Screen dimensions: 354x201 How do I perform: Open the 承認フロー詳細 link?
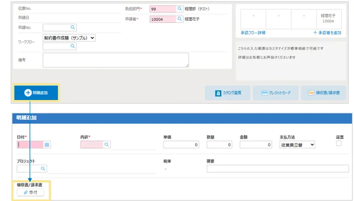pos(253,33)
